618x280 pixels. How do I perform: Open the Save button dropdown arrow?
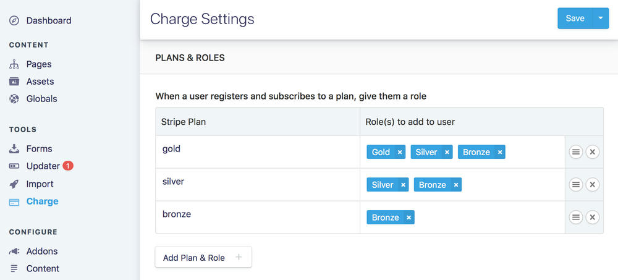[x=600, y=19]
